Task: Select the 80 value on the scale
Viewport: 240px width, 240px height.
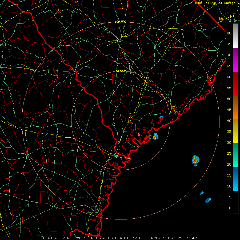Action: [x=229, y=33]
